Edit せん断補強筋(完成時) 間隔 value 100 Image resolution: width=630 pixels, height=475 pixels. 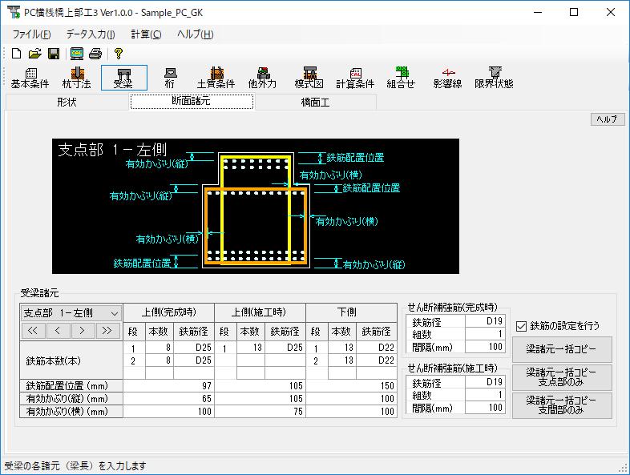485,347
